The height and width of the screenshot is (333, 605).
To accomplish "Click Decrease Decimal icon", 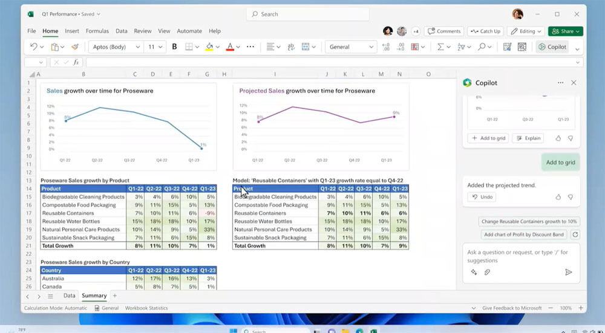I will click(401, 47).
